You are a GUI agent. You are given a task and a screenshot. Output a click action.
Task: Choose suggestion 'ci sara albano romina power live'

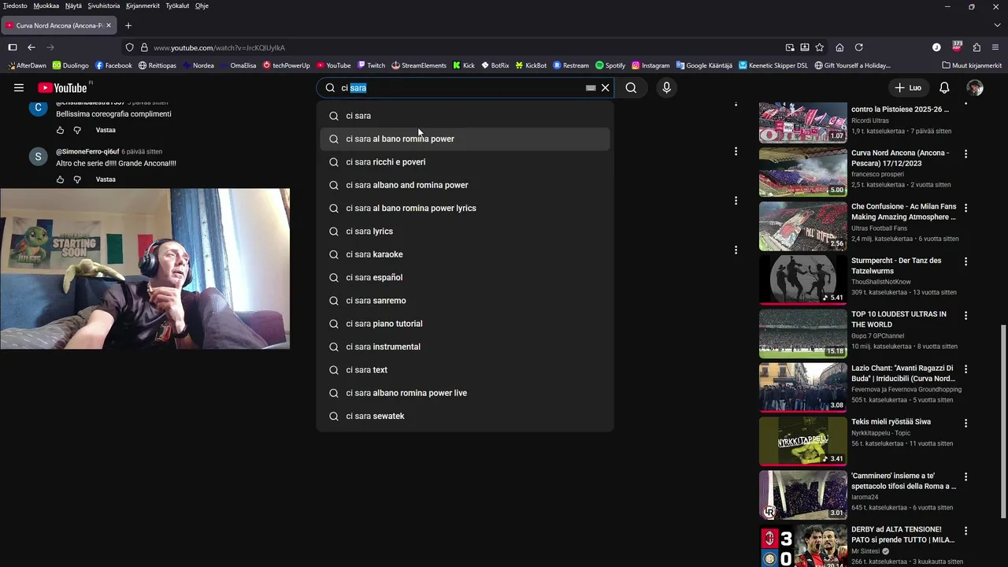[x=465, y=393]
